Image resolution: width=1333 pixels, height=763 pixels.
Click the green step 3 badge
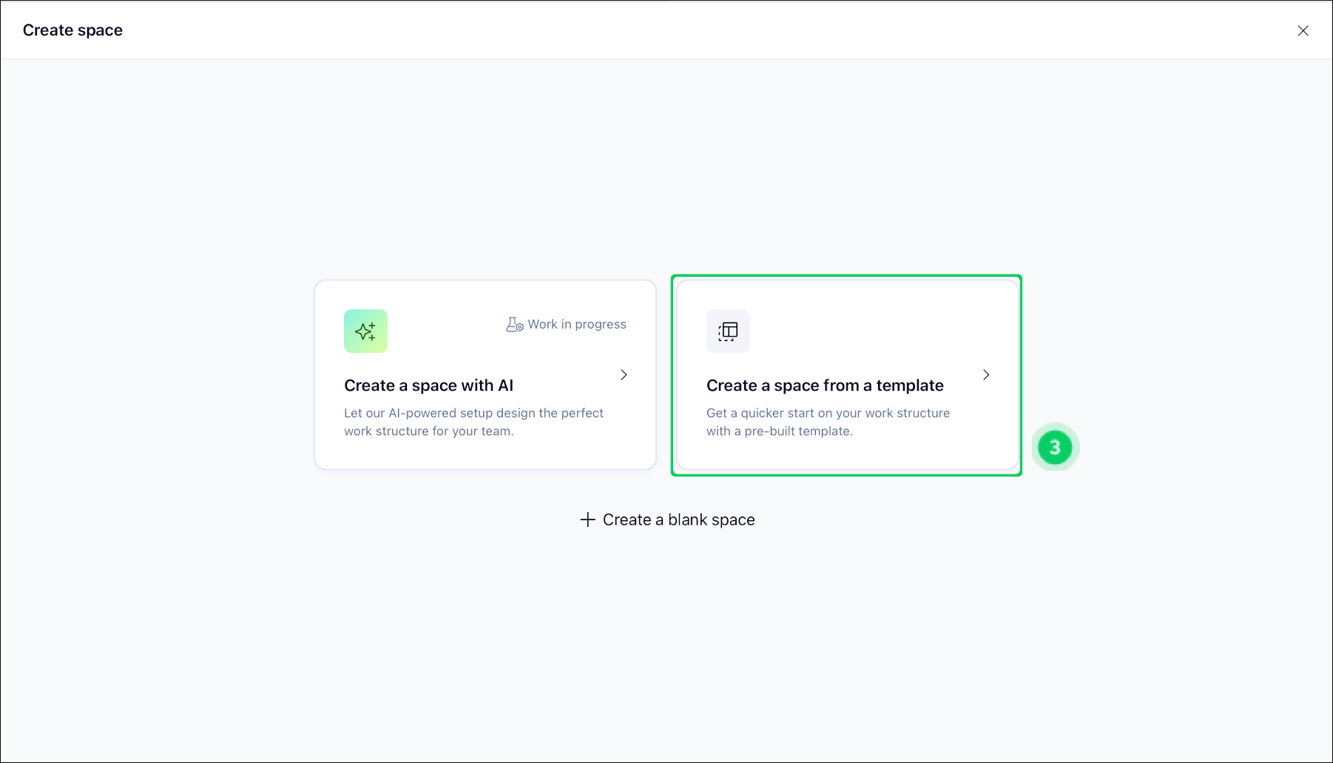point(1055,447)
